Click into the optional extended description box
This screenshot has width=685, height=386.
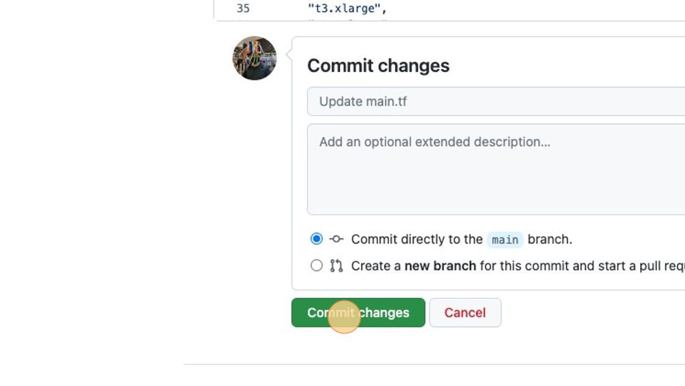pyautogui.click(x=496, y=169)
